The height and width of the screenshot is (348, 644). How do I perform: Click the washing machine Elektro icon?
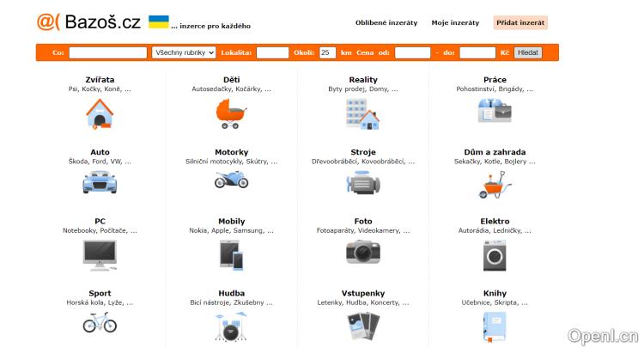coord(495,254)
